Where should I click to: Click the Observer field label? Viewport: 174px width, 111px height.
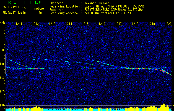tap(56, 3)
